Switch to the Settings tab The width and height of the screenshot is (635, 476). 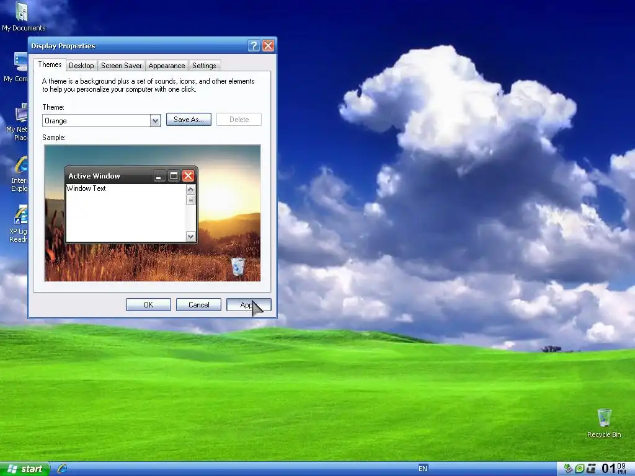204,66
